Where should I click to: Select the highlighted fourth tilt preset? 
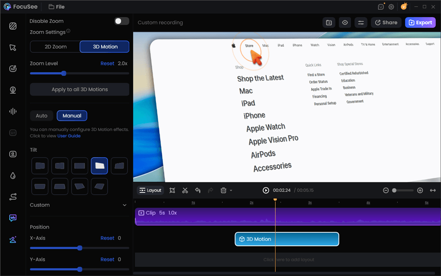pos(99,166)
